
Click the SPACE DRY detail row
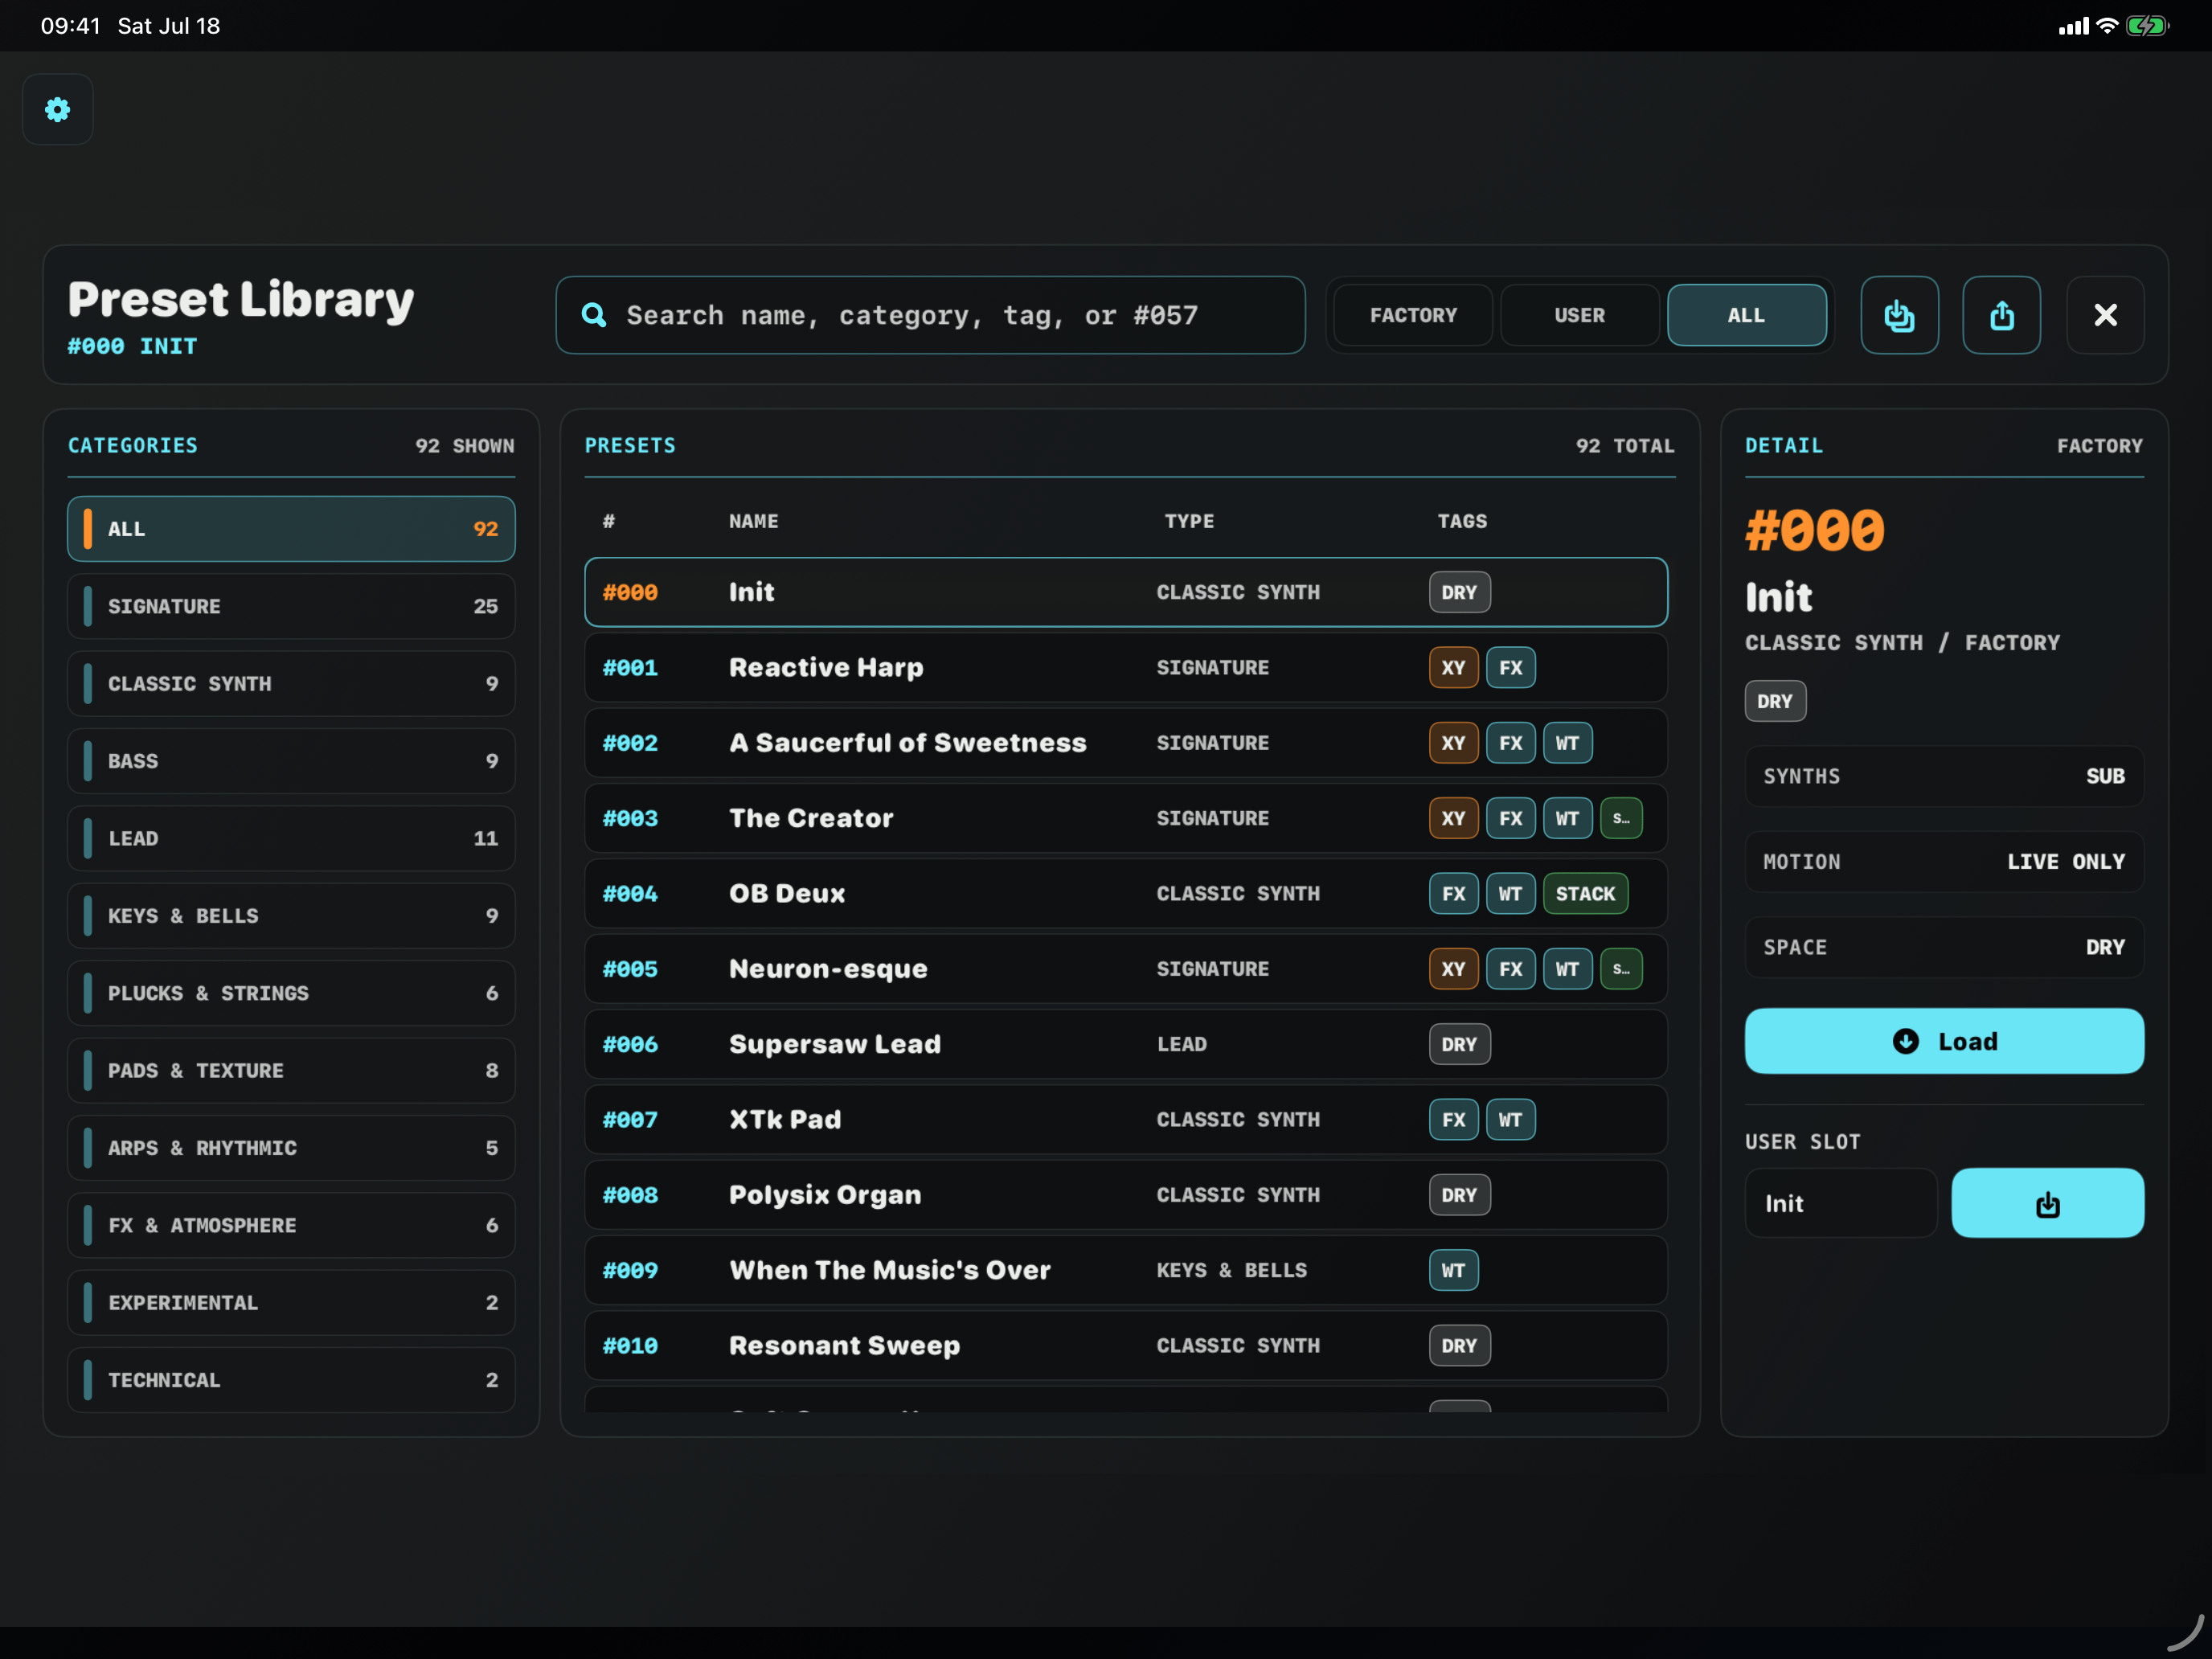pos(1944,947)
